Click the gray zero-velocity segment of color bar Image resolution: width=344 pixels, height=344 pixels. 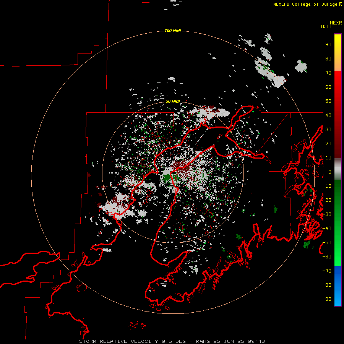pyautogui.click(x=338, y=169)
